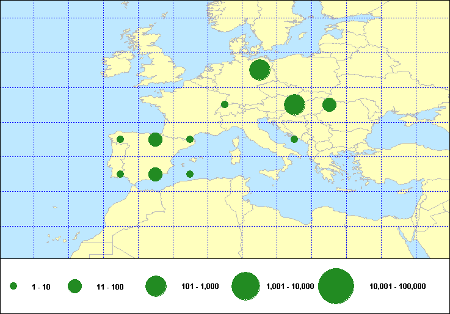
Task: Click the small dot in northeast Spain
Action: (190, 139)
